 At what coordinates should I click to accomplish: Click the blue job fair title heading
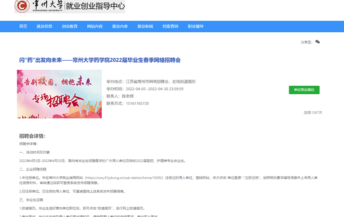[100, 60]
